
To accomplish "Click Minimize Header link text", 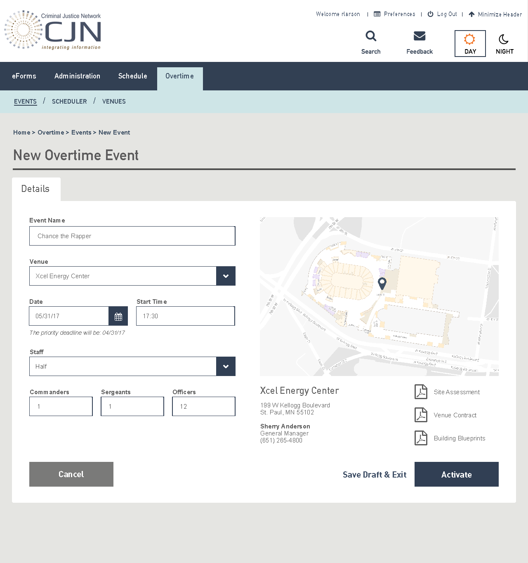I will [x=500, y=14].
